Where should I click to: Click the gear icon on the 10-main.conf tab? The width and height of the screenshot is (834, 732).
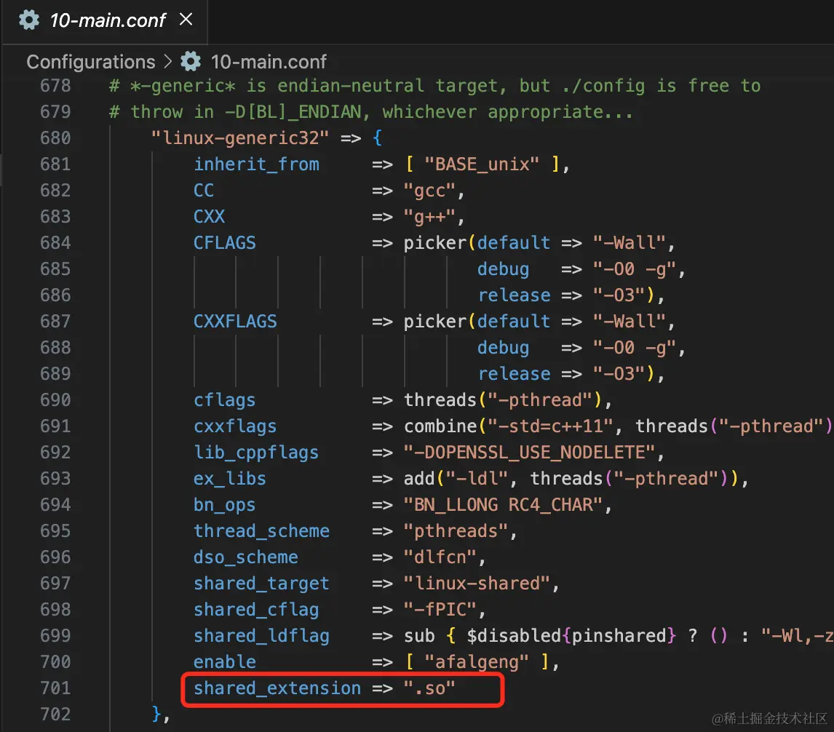pyautogui.click(x=28, y=20)
